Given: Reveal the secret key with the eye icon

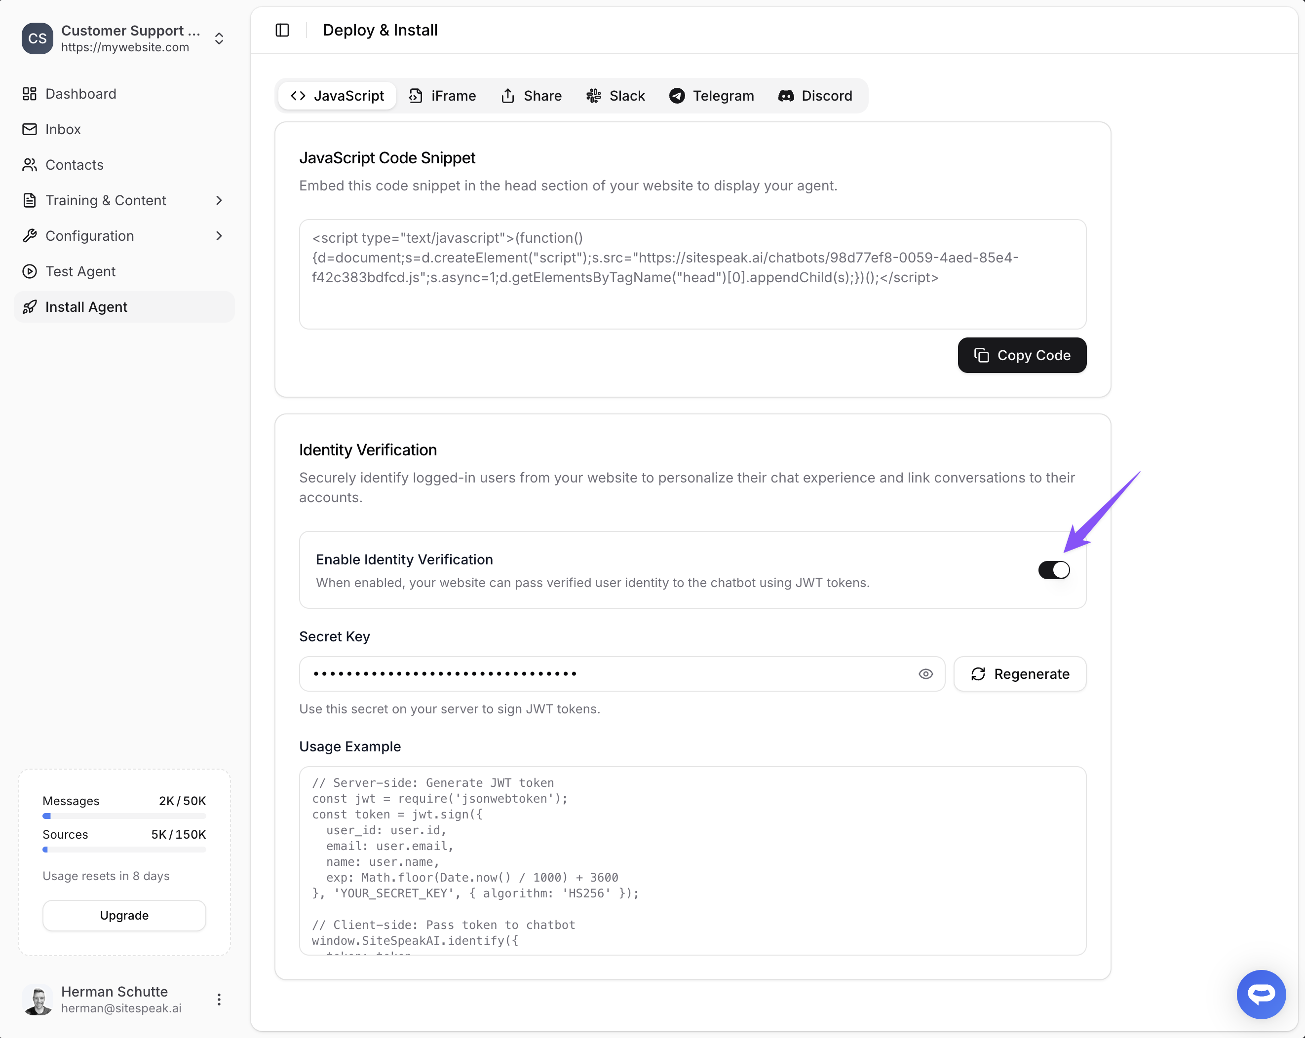Looking at the screenshot, I should click(x=925, y=674).
